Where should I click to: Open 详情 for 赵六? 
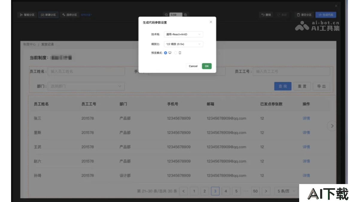coord(306,161)
